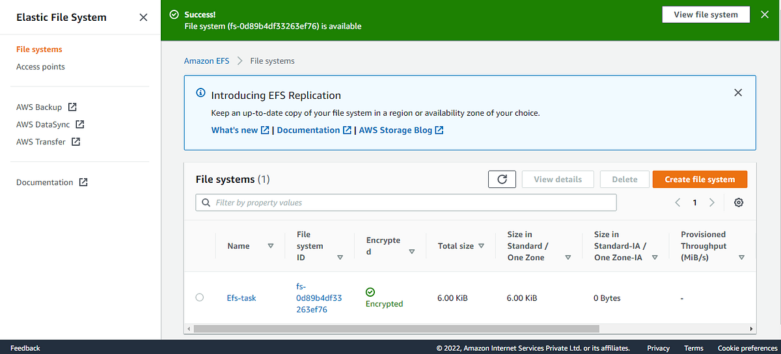Image resolution: width=781 pixels, height=354 pixels.
Task: Sort by Encrypted column arrow
Action: (x=411, y=252)
